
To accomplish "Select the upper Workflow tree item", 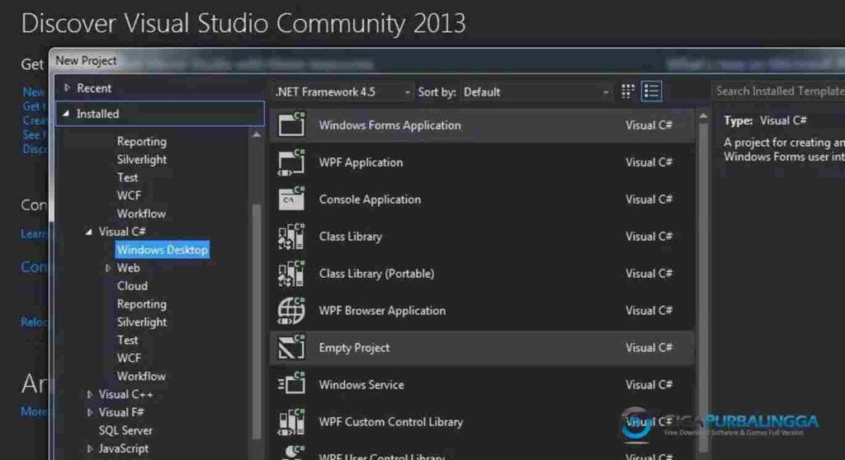I will (141, 214).
